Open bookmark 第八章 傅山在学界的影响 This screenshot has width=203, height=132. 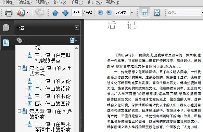50,114
